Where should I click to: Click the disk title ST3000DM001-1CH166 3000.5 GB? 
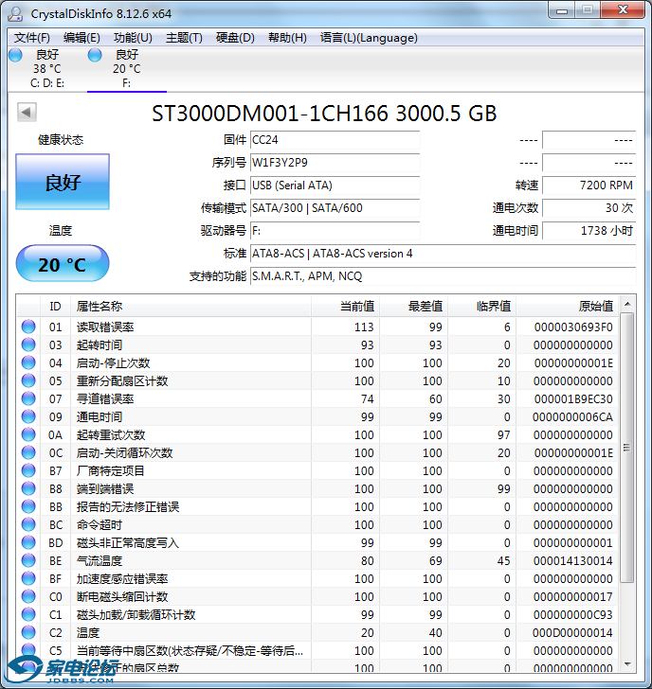(324, 114)
